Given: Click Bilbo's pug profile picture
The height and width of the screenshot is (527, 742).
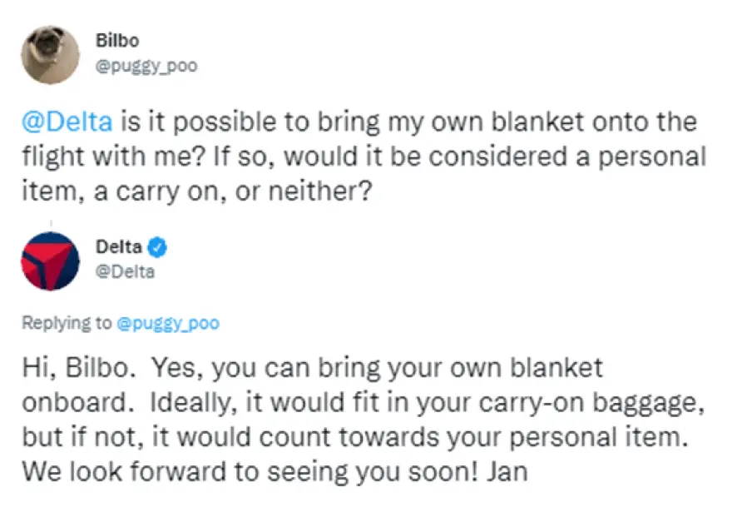Looking at the screenshot, I should pos(51,54).
